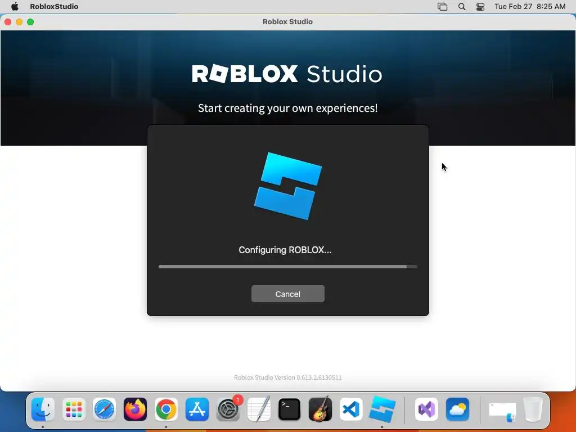Image resolution: width=576 pixels, height=432 pixels.
Task: Launch Visual Studio Code from the dock
Action: pyautogui.click(x=351, y=409)
